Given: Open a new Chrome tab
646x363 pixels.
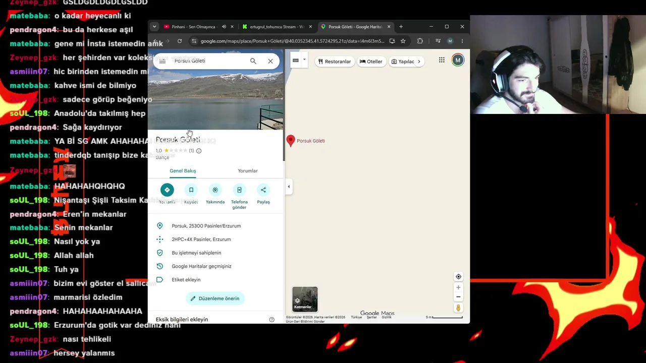Looking at the screenshot, I should (x=401, y=27).
